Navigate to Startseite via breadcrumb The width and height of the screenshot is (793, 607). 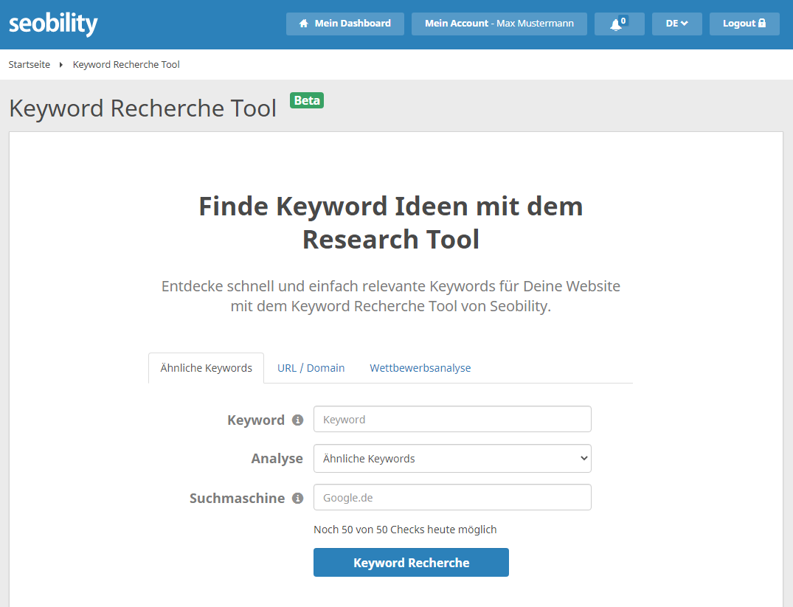coord(30,64)
